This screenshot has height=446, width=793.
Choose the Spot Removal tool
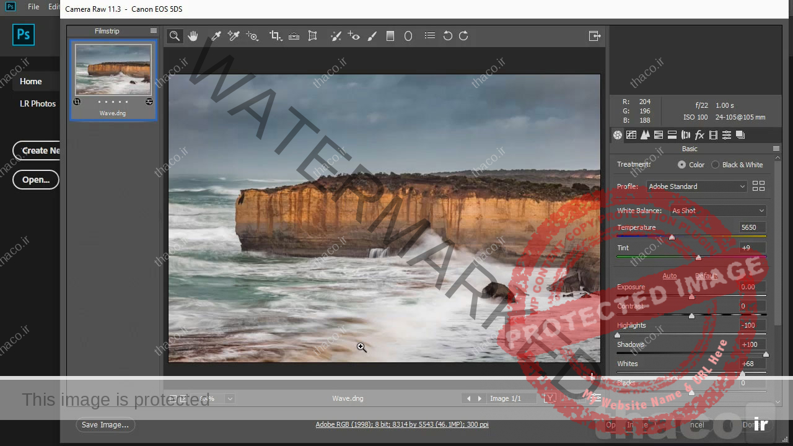pos(336,36)
